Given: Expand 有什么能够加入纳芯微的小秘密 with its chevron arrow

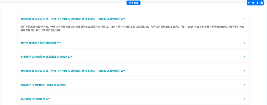Looking at the screenshot, I should [244, 43].
